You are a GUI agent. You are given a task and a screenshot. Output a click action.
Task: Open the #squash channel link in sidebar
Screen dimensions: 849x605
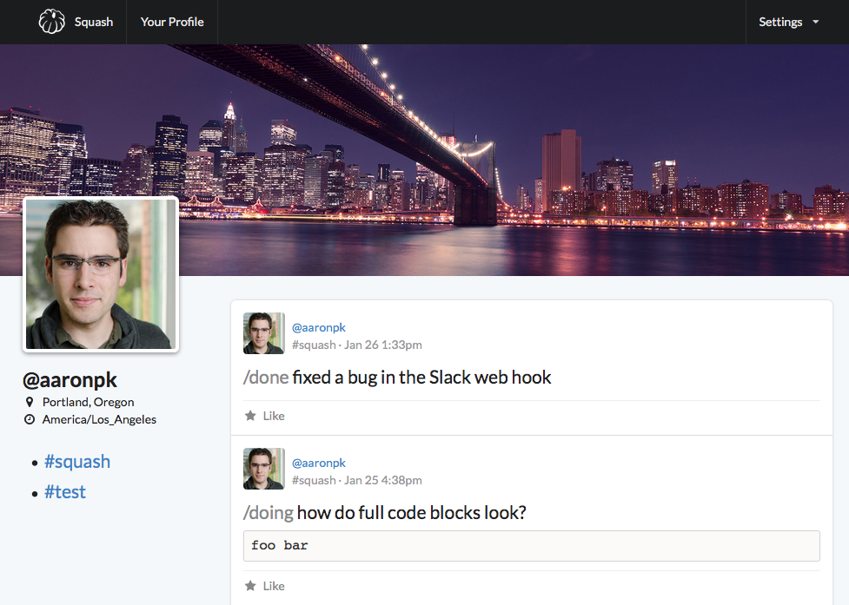tap(77, 462)
